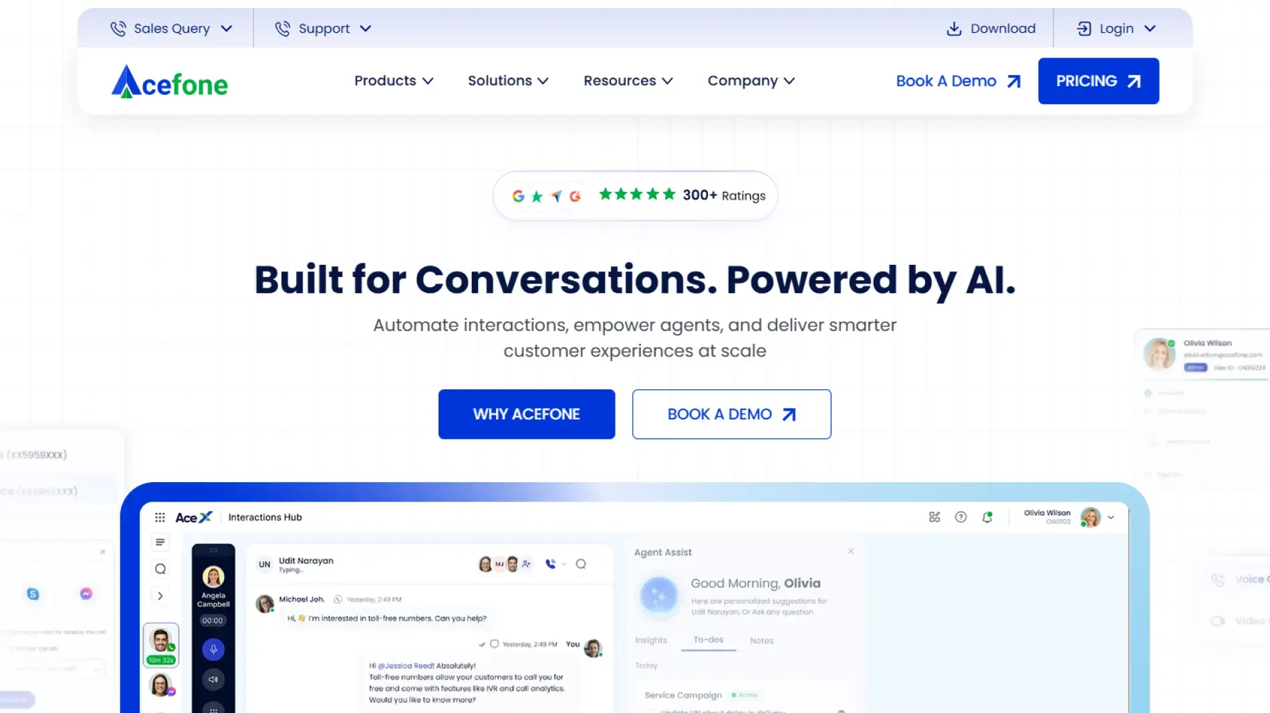This screenshot has width=1270, height=713.
Task: Click the PRICING button
Action: pyautogui.click(x=1098, y=81)
